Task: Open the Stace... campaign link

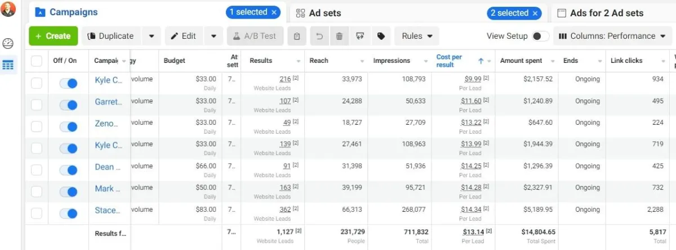Action: tap(107, 210)
